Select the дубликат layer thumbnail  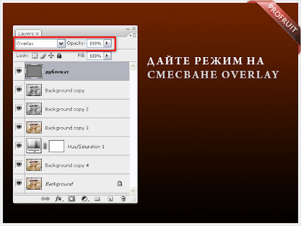tap(34, 71)
